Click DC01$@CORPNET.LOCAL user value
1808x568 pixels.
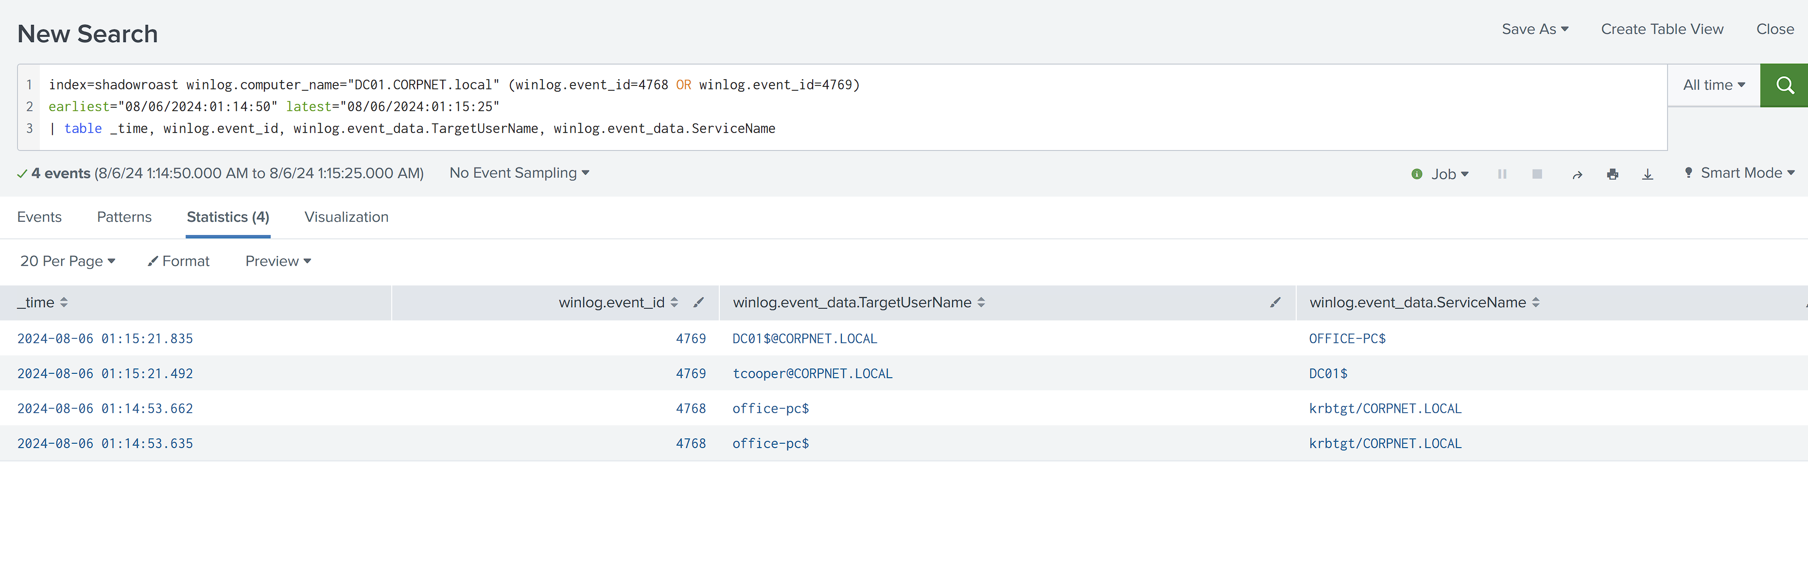tap(805, 339)
